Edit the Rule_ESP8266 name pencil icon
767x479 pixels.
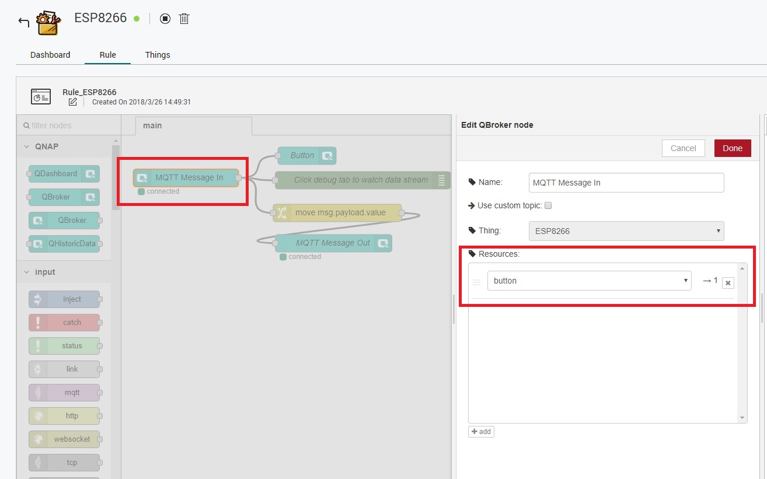click(72, 102)
